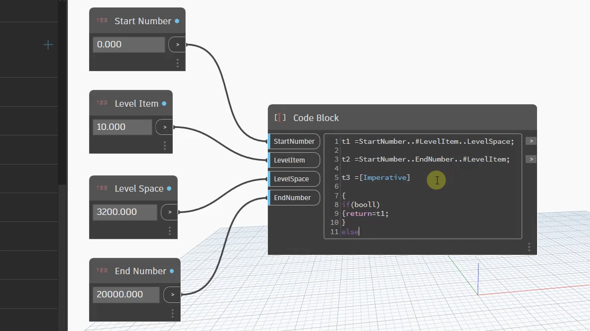Image resolution: width=590 pixels, height=331 pixels.
Task: Select the Level Space node title
Action: tap(139, 189)
